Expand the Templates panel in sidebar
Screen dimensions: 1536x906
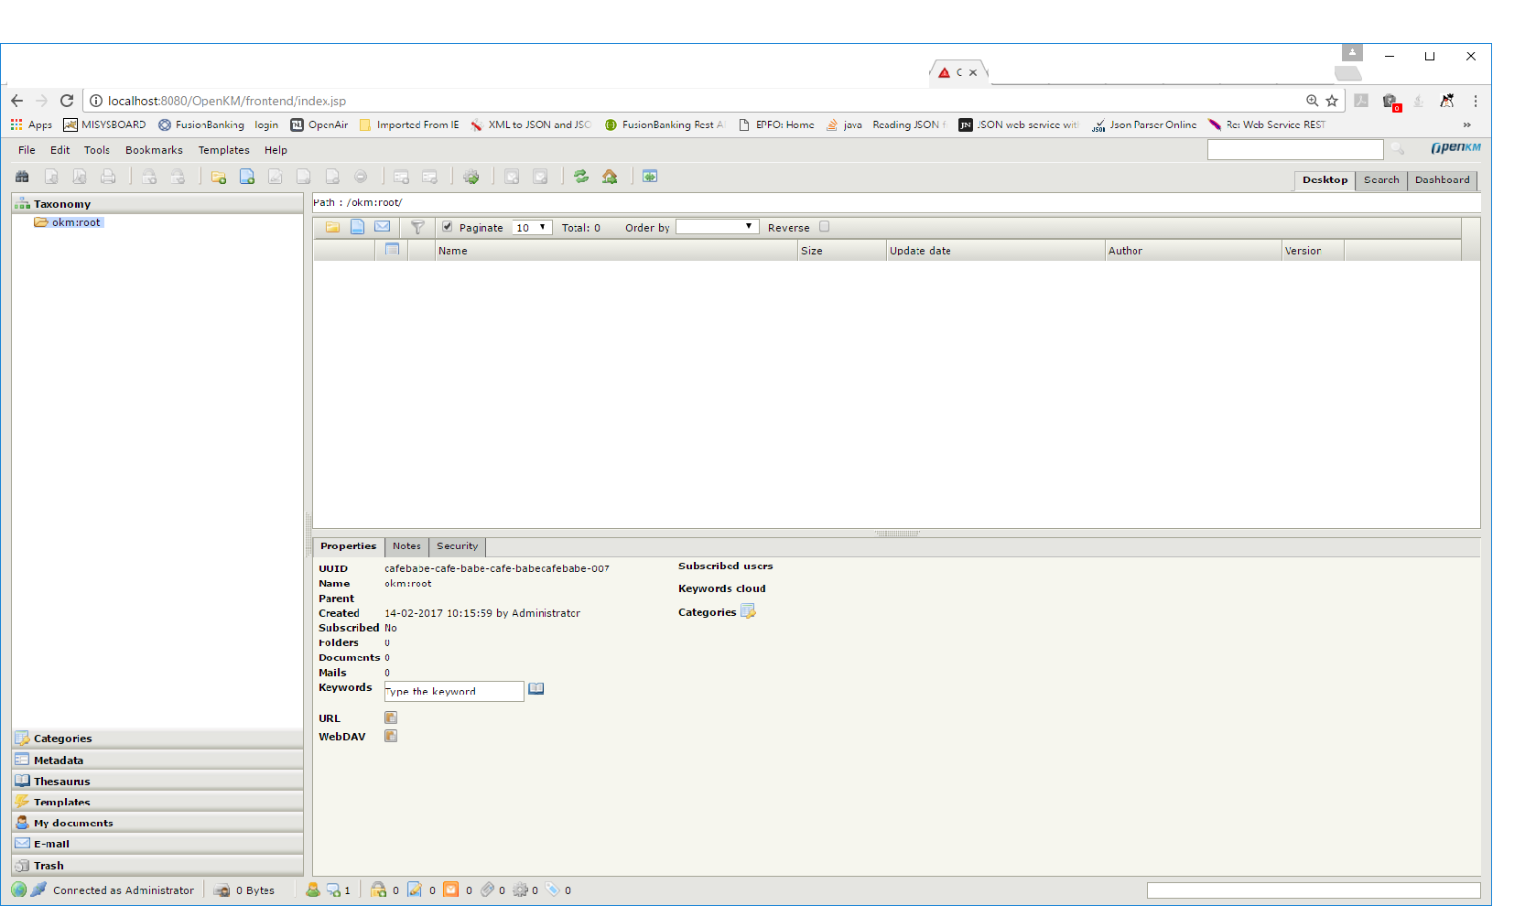click(x=64, y=802)
